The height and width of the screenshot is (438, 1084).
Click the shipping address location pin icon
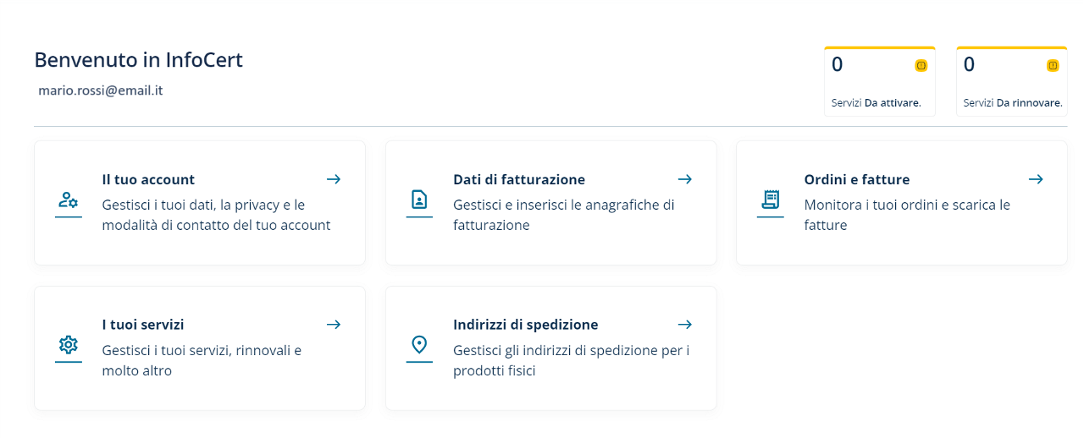point(419,345)
